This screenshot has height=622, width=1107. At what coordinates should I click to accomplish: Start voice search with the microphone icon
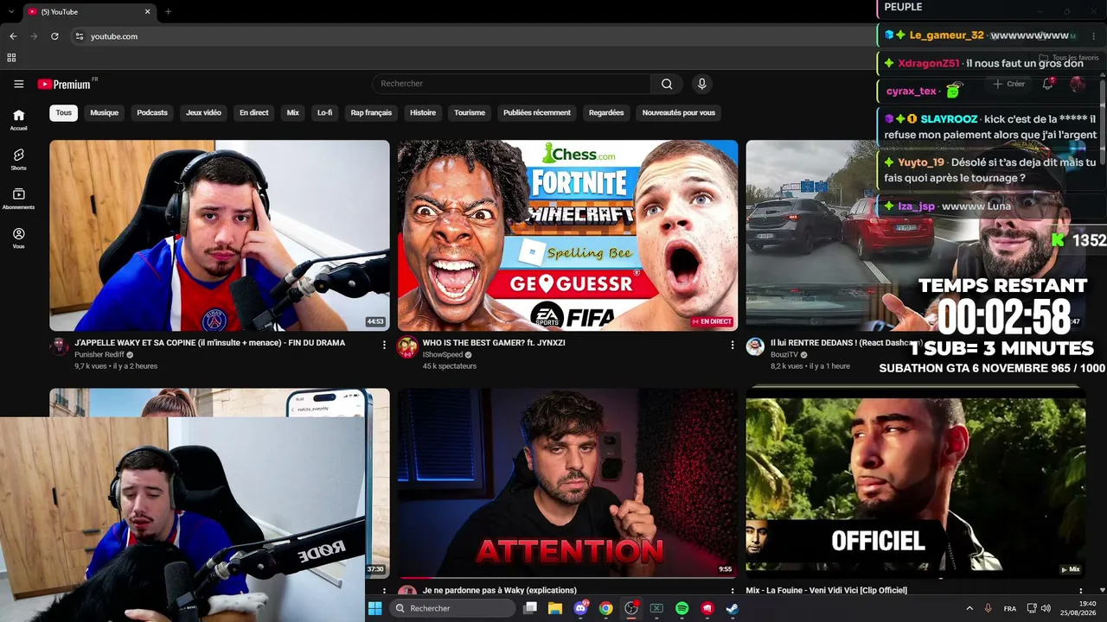coord(701,84)
